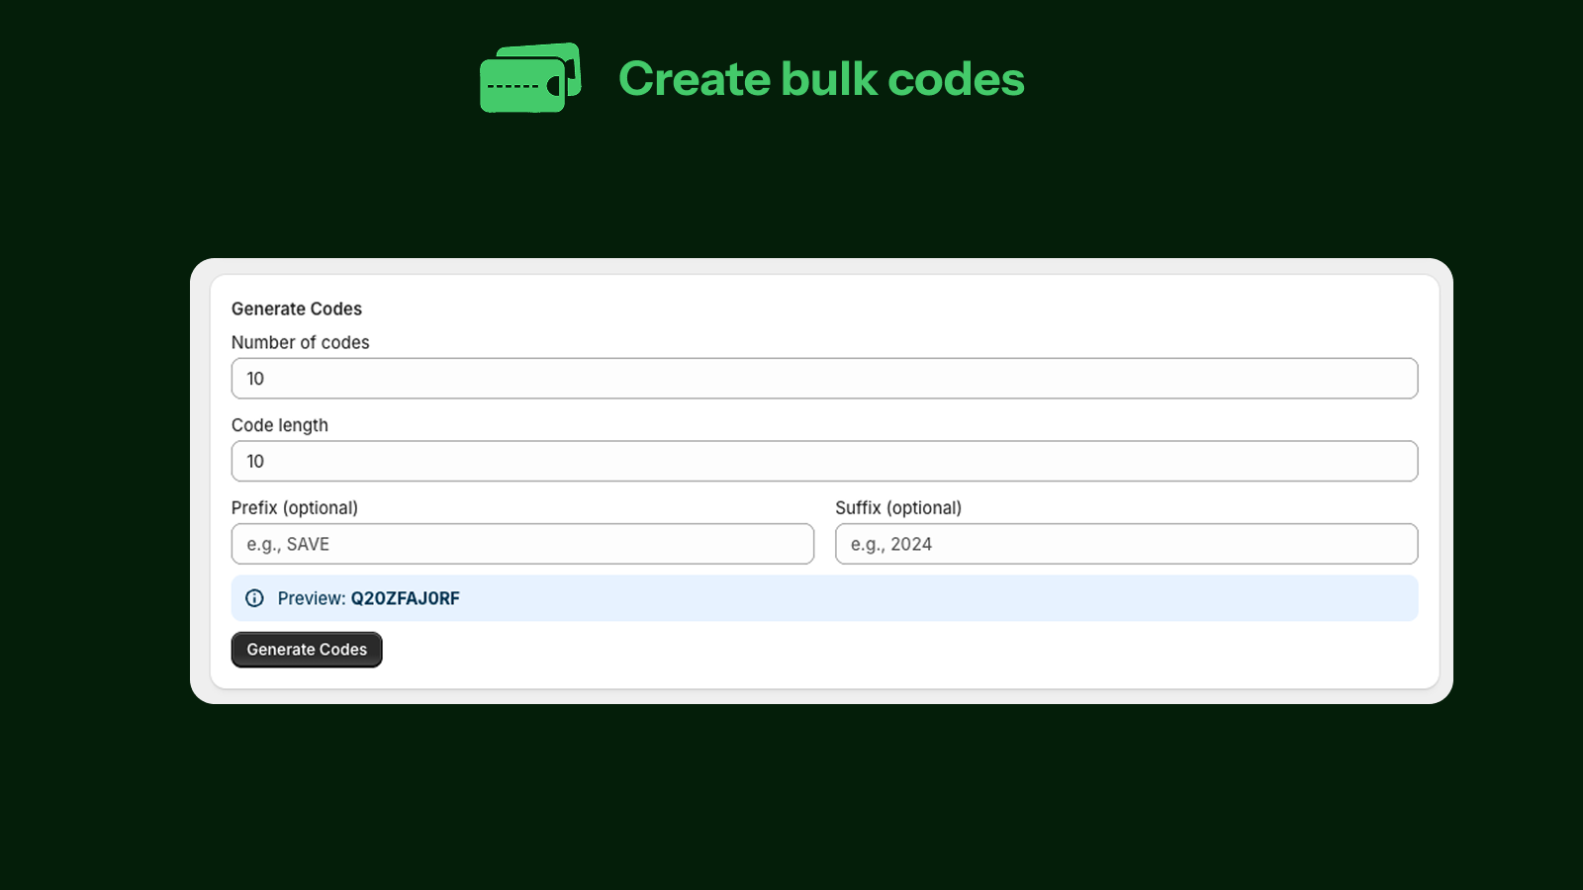Click the blue Preview banner
This screenshot has width=1583, height=890.
pyautogui.click(x=824, y=597)
